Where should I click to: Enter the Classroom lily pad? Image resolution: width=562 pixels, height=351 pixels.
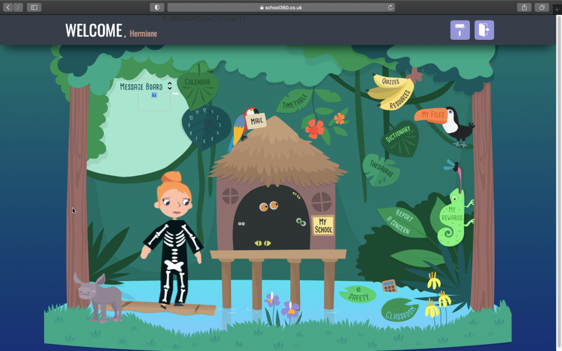[401, 311]
